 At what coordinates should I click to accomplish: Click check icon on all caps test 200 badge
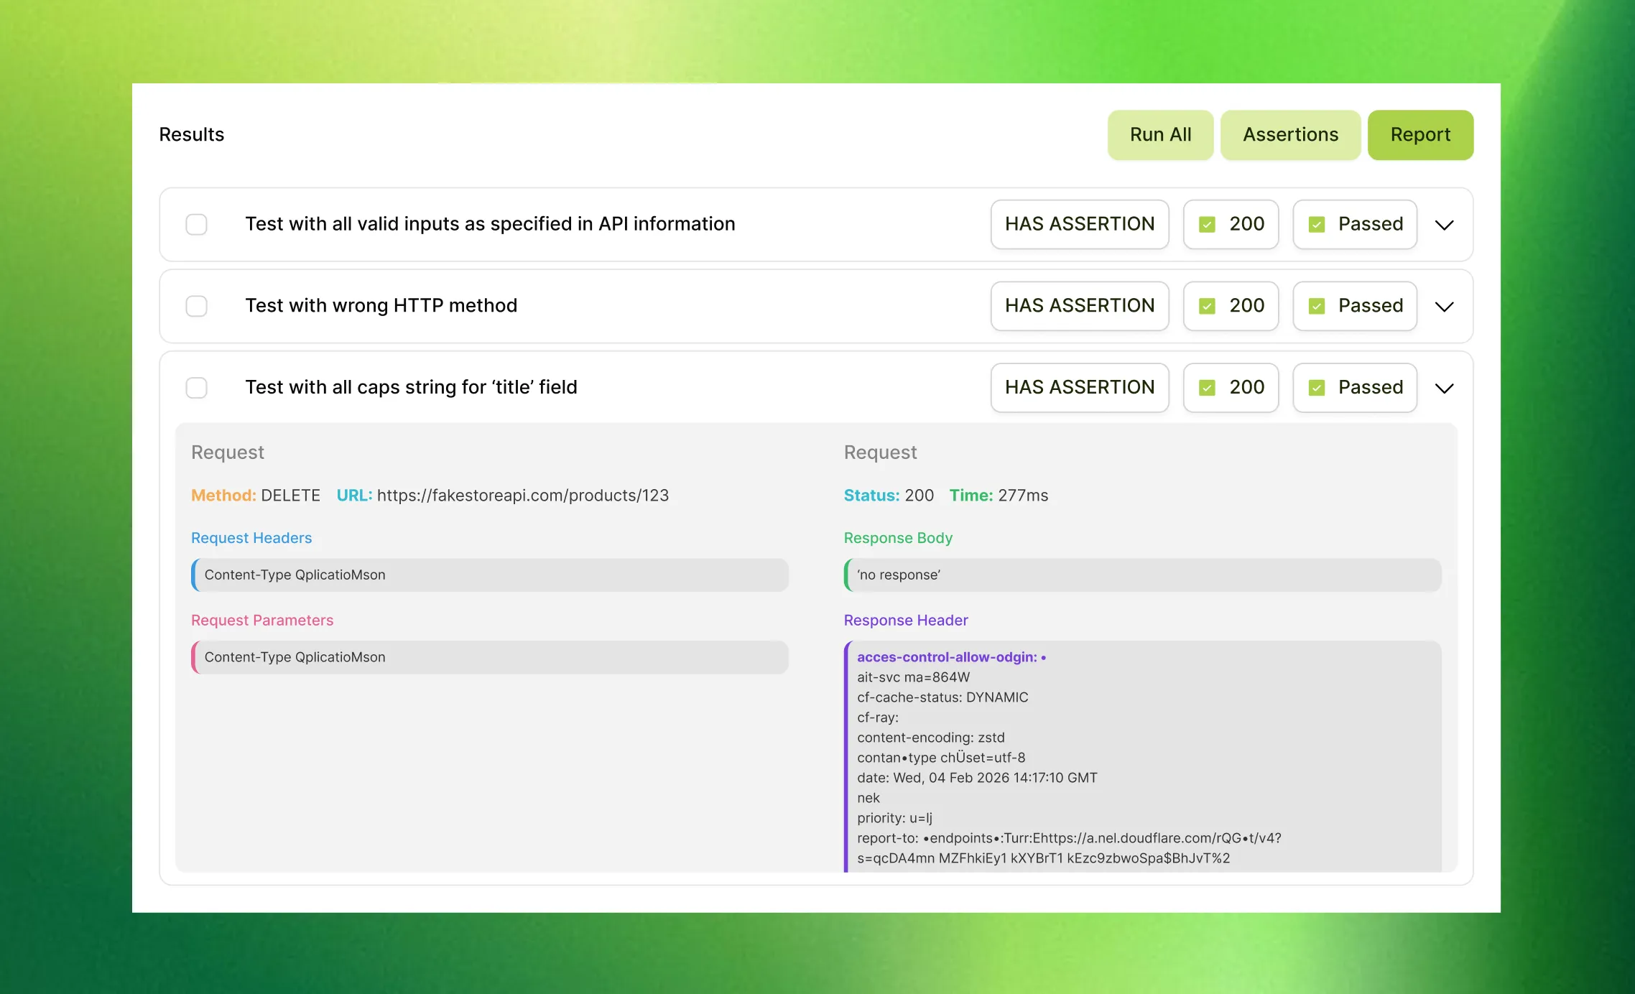click(x=1207, y=388)
